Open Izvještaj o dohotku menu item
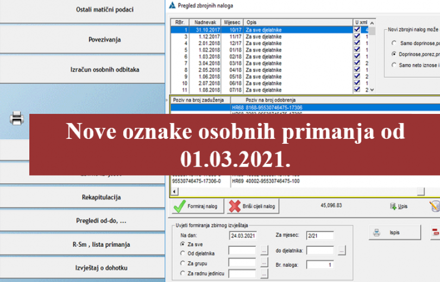The width and height of the screenshot is (440, 282). (x=101, y=268)
